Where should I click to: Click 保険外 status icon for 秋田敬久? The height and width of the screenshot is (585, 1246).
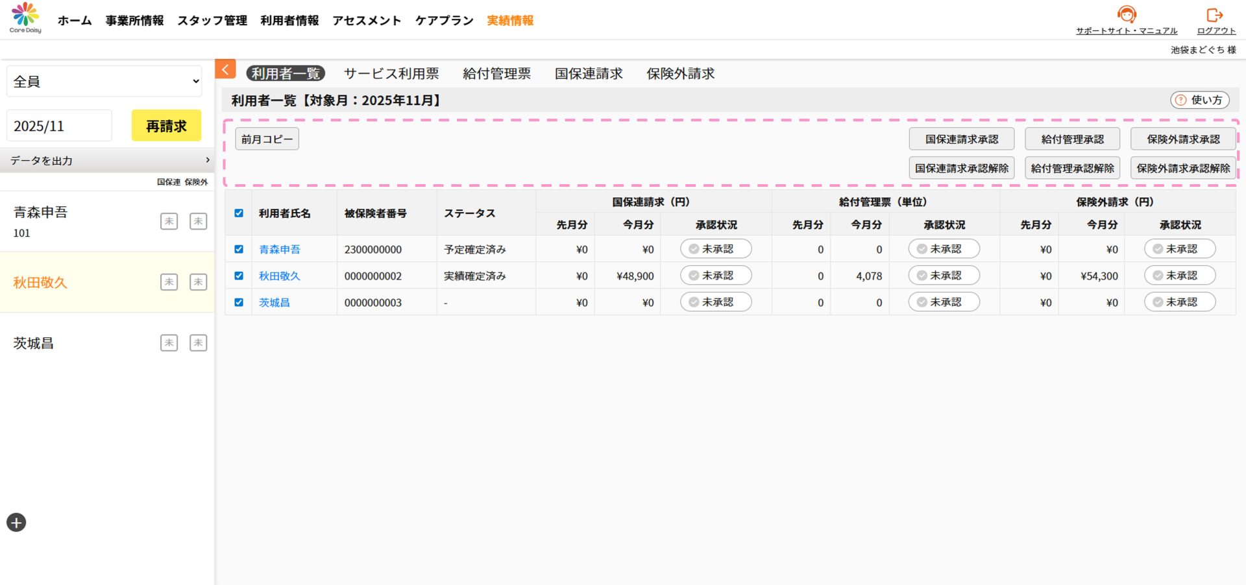pos(198,282)
